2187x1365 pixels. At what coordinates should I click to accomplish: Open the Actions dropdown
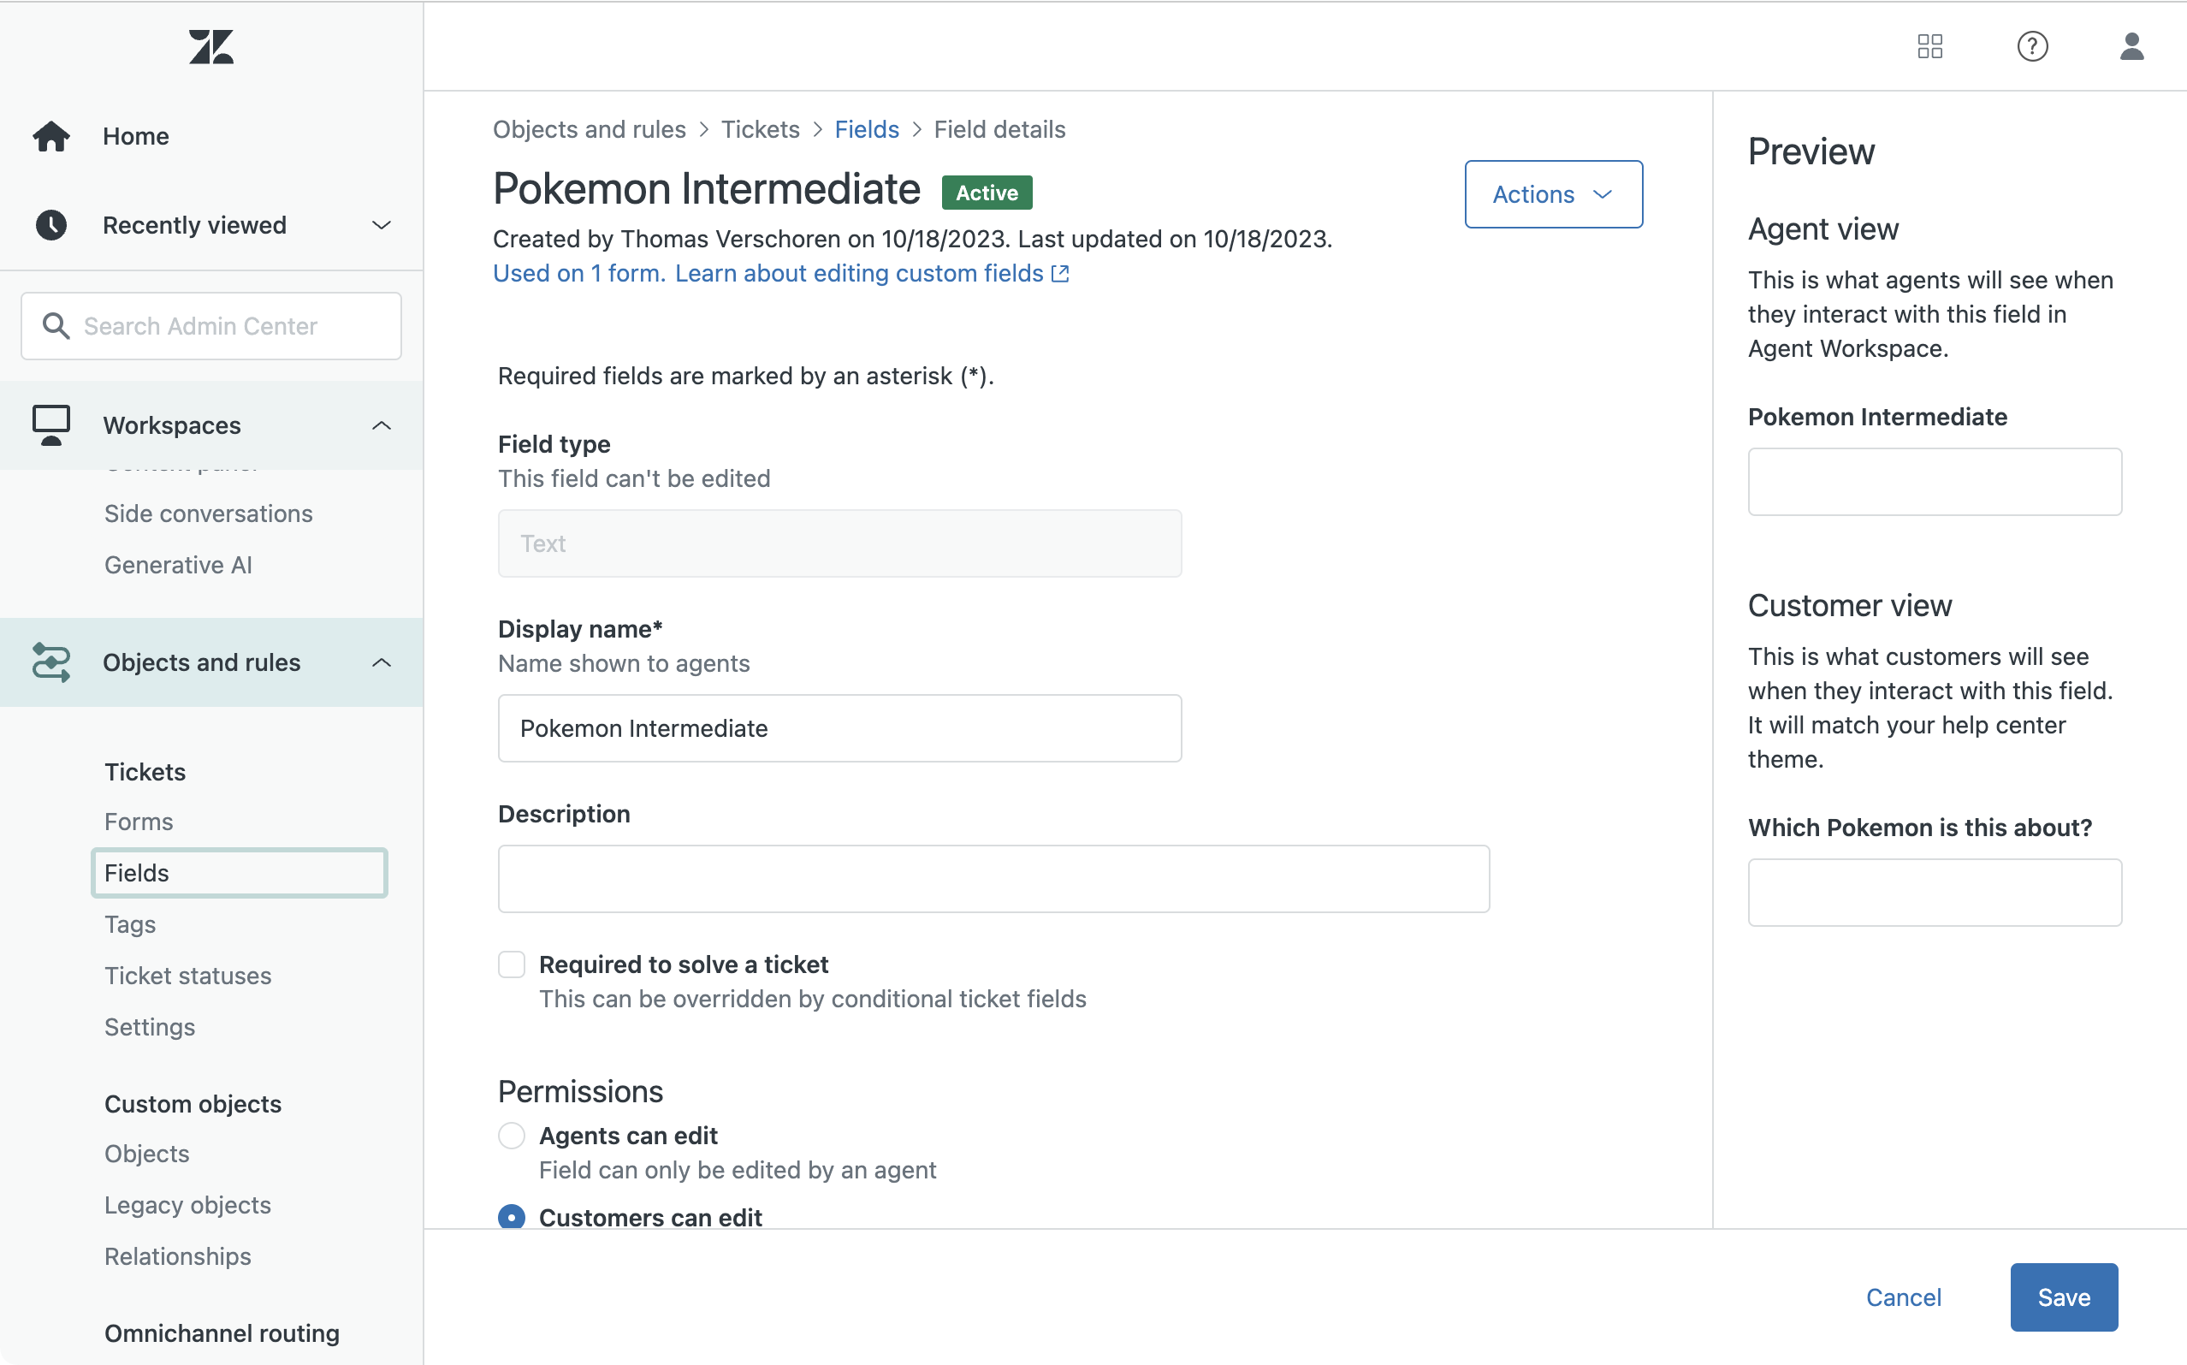click(1552, 194)
